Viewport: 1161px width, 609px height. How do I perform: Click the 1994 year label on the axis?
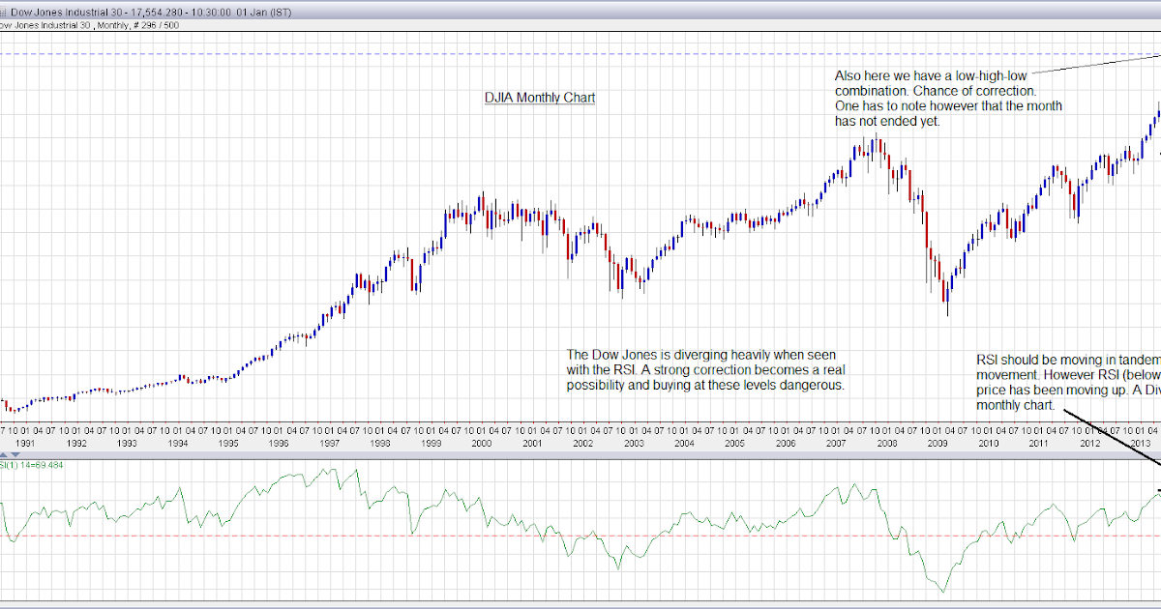[177, 444]
